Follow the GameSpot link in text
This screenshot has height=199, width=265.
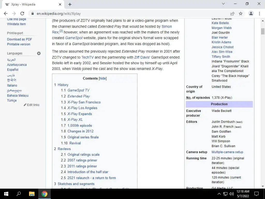click(x=74, y=38)
